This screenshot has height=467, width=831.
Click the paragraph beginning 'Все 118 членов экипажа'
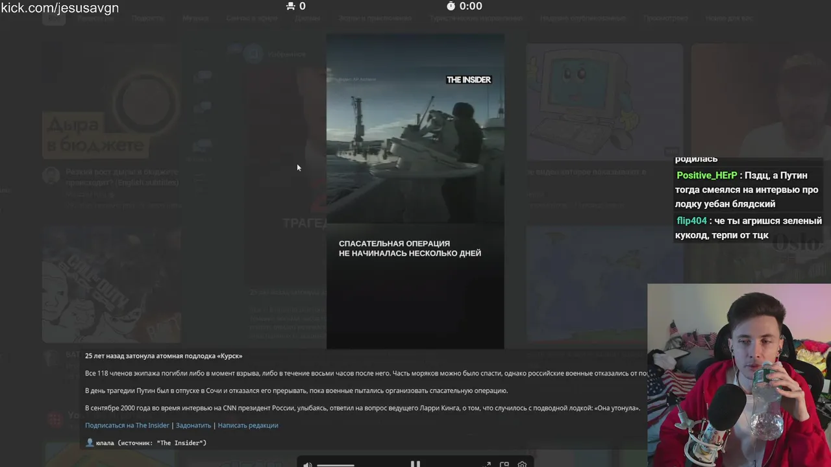[x=366, y=374]
